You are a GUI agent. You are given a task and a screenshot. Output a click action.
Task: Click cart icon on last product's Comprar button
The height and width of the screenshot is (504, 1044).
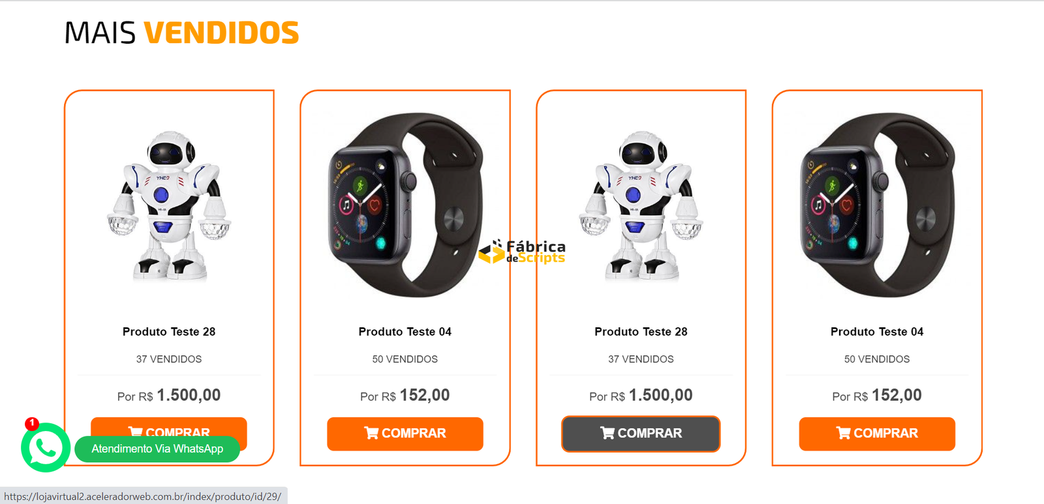point(843,433)
